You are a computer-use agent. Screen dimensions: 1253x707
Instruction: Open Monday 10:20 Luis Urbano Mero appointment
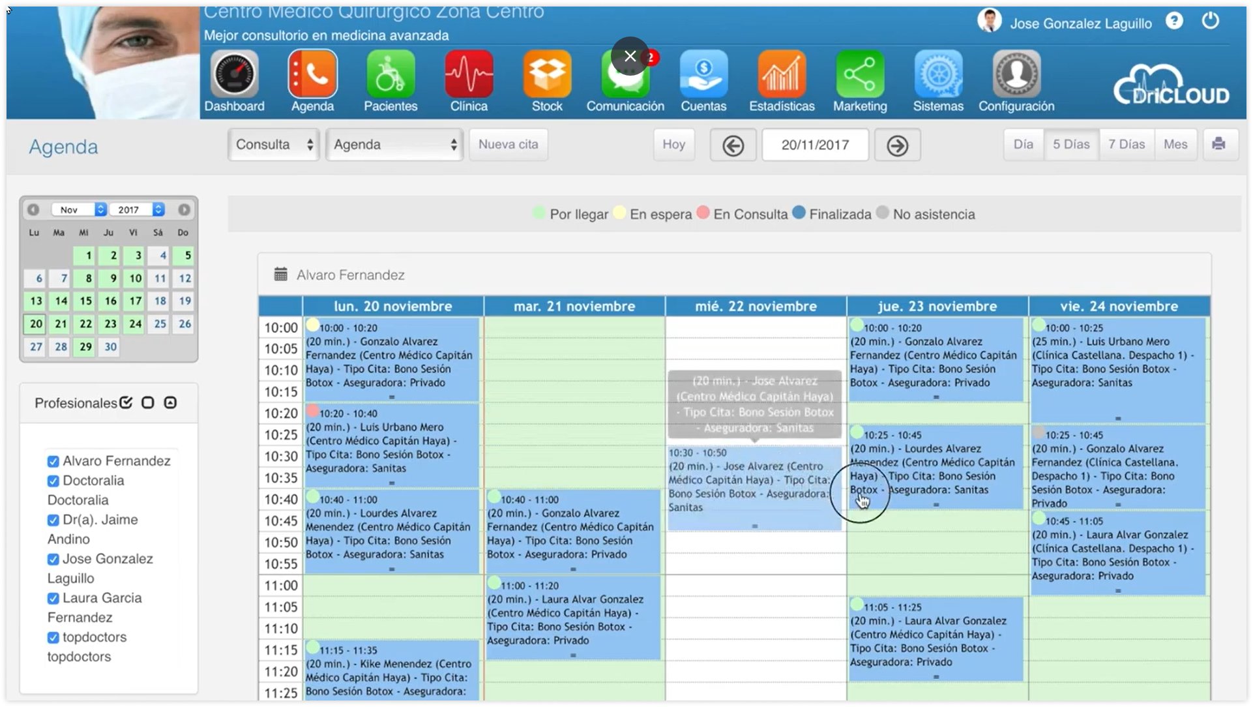(x=391, y=444)
